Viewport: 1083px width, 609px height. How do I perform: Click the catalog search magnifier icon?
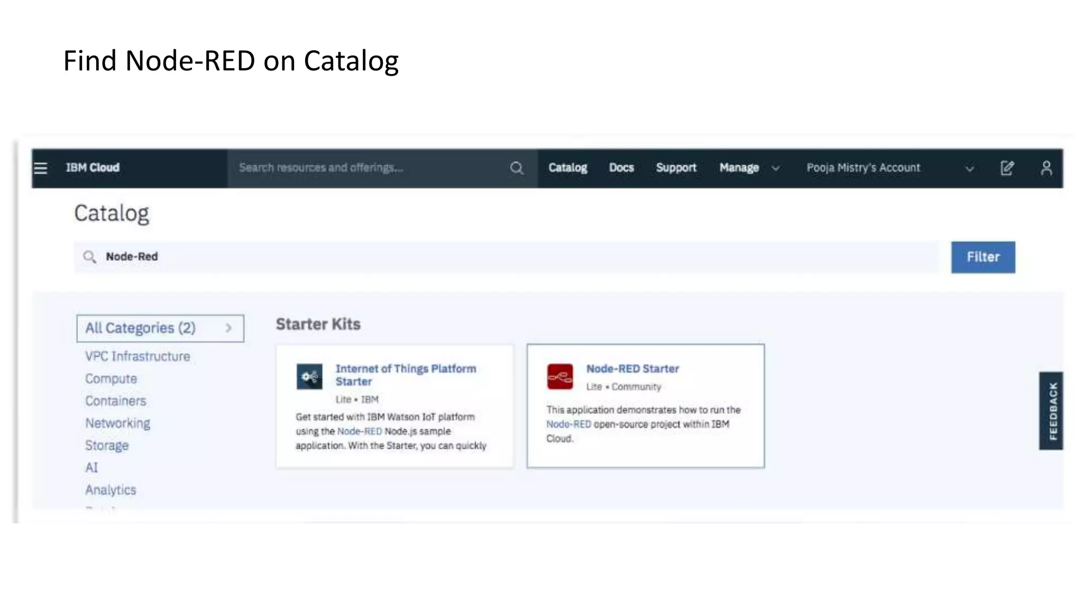pos(89,257)
